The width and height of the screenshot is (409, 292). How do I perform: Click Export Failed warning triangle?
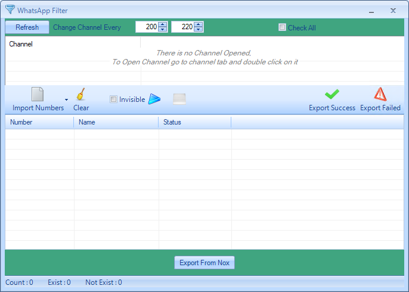380,94
